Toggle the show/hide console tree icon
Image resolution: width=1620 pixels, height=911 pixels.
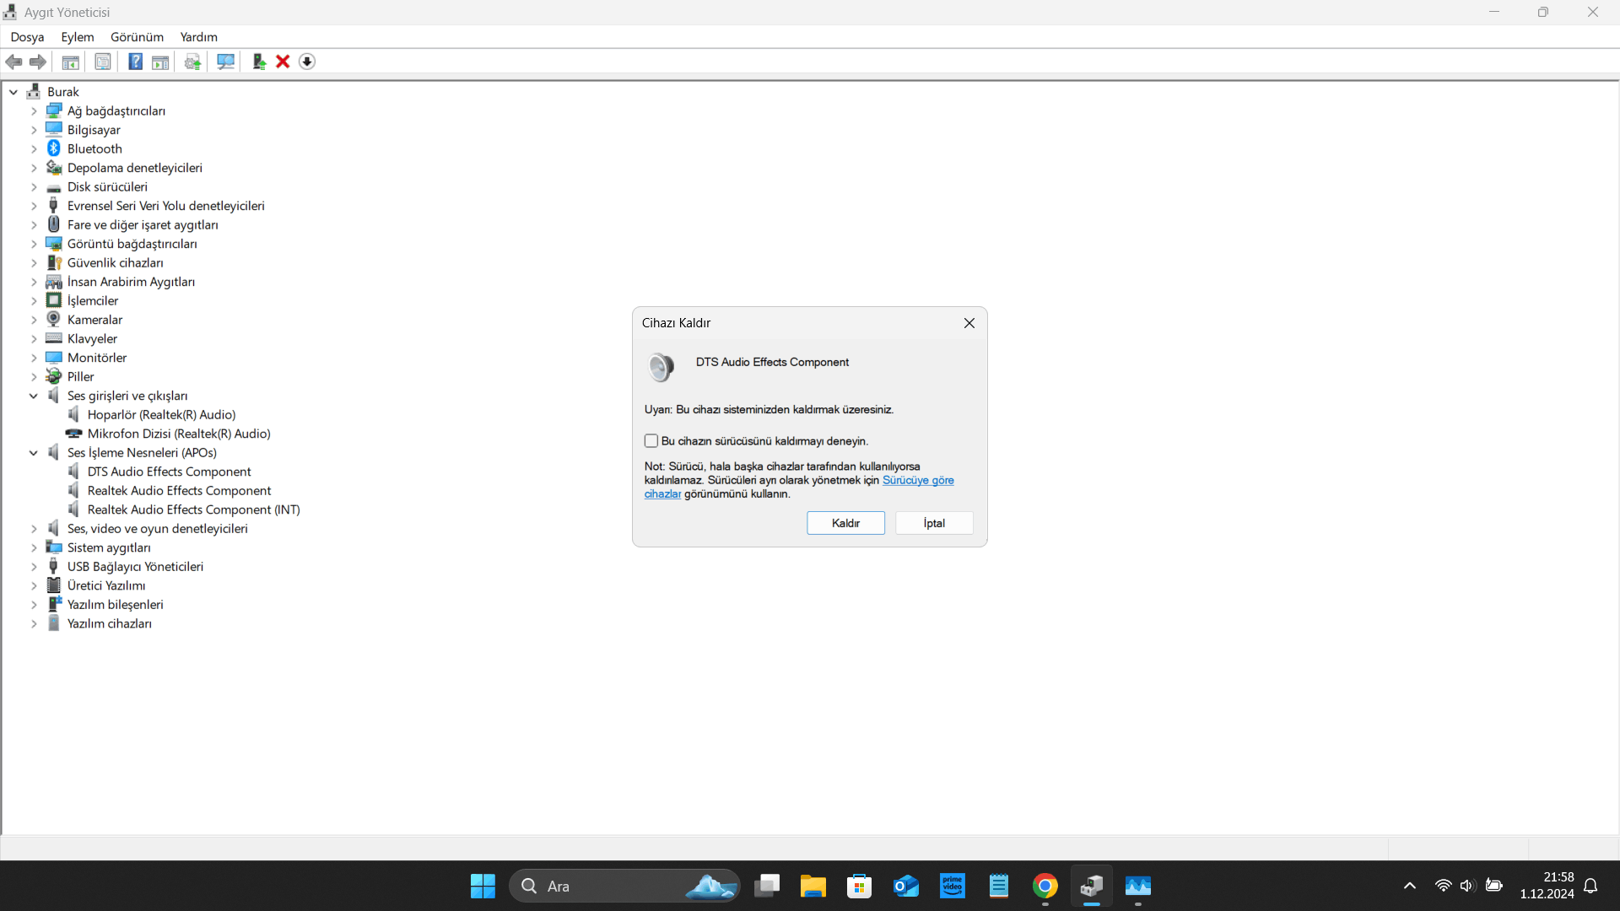[71, 62]
